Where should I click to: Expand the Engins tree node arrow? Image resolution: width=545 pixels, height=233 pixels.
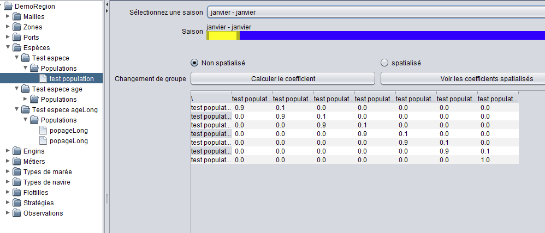coord(8,151)
